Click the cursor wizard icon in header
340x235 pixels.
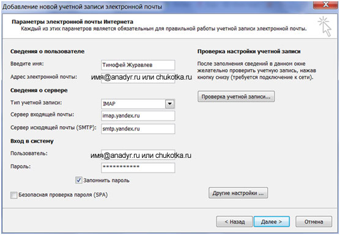click(x=325, y=26)
